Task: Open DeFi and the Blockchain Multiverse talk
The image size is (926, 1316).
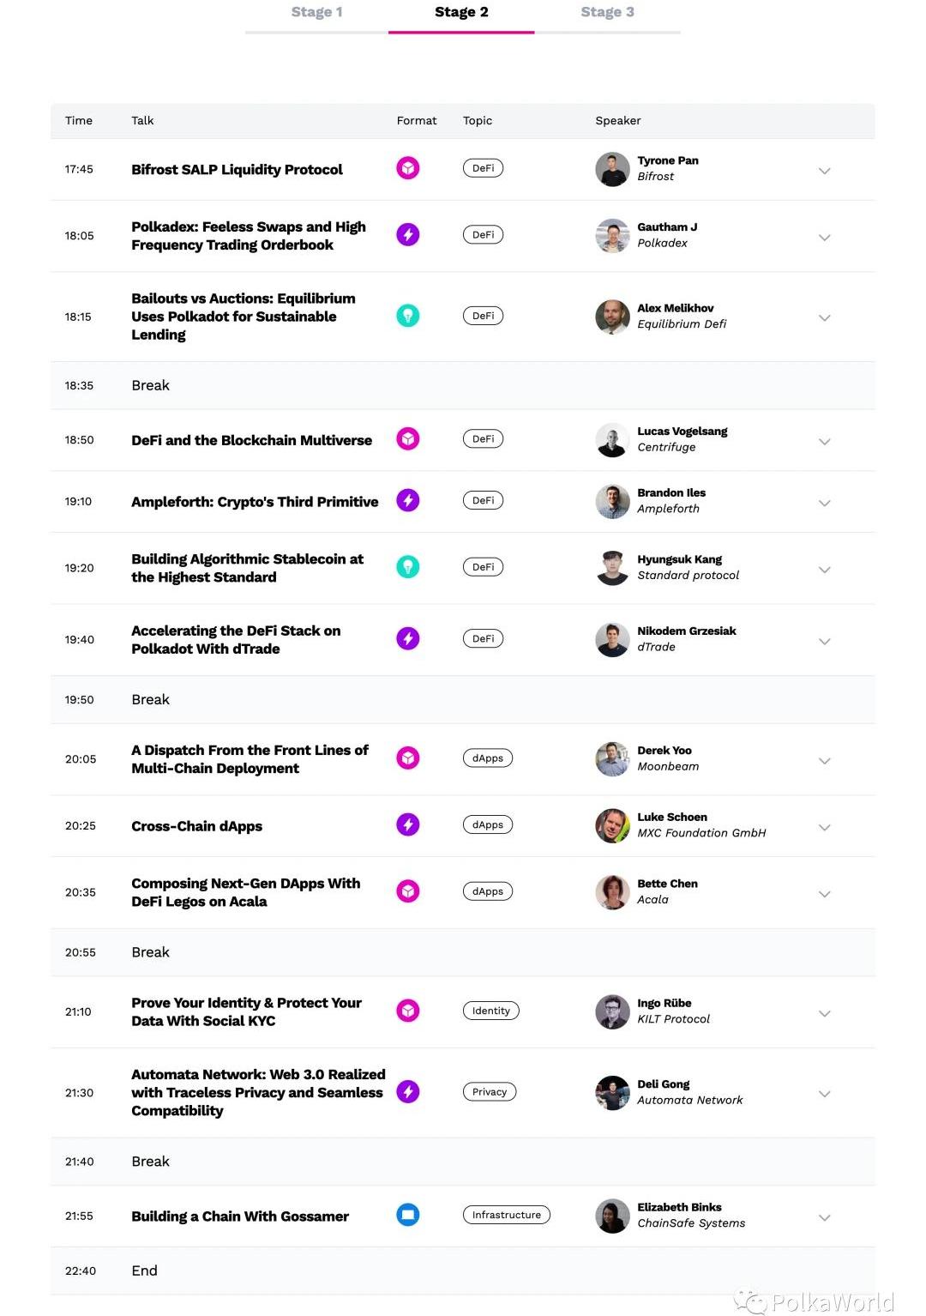Action: click(x=251, y=440)
